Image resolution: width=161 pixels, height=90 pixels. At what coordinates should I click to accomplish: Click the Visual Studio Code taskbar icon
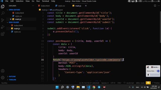89,87
